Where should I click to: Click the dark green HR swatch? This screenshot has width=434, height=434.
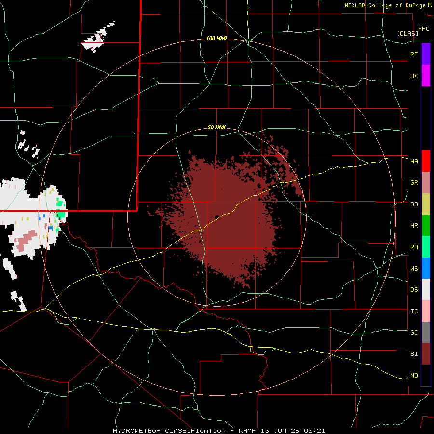(426, 226)
